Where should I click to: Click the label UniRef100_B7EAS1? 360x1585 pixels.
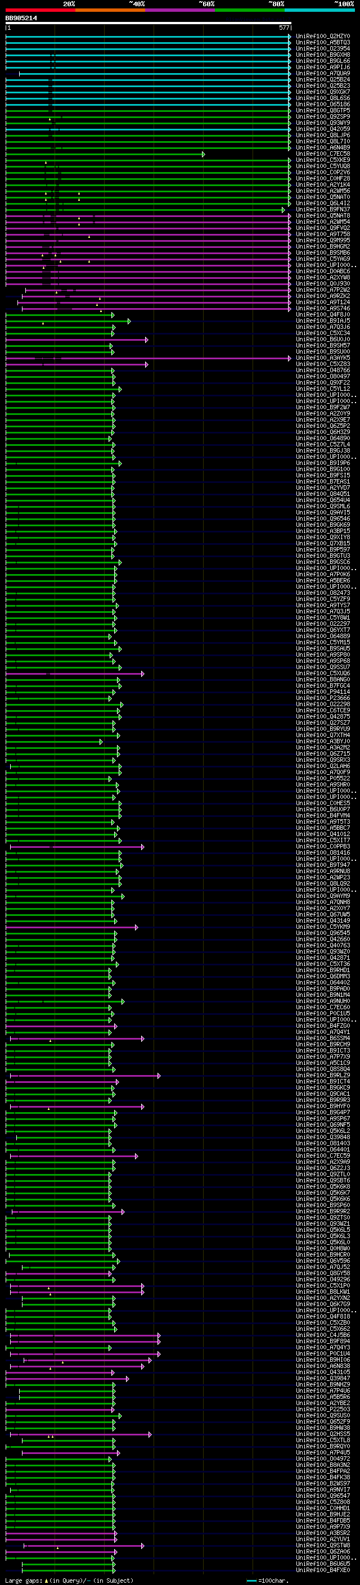pyautogui.click(x=323, y=482)
